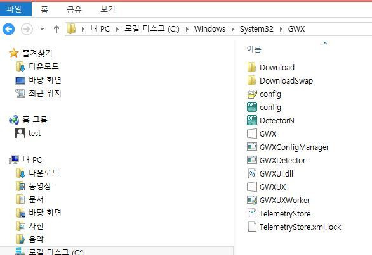The height and width of the screenshot is (255, 372).
Task: Select System32 in the address bar
Action: point(256,29)
